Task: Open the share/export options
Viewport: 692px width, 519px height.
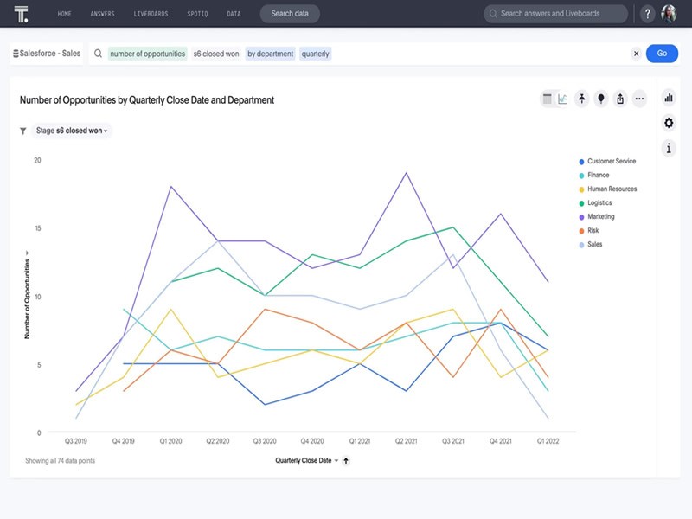Action: (621, 98)
